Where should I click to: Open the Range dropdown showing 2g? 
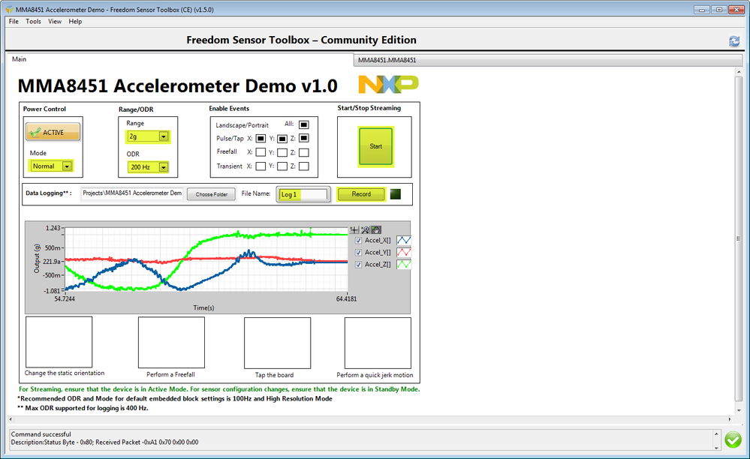coord(149,136)
